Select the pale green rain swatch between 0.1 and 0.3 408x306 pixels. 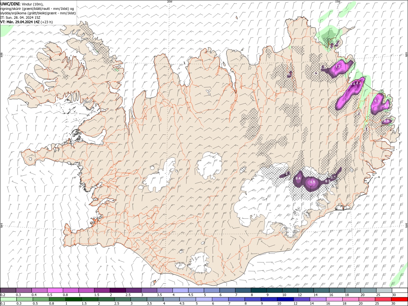pos(8,299)
